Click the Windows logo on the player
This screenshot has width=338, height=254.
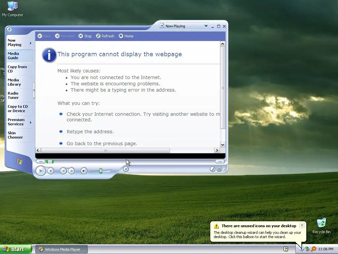(19, 161)
